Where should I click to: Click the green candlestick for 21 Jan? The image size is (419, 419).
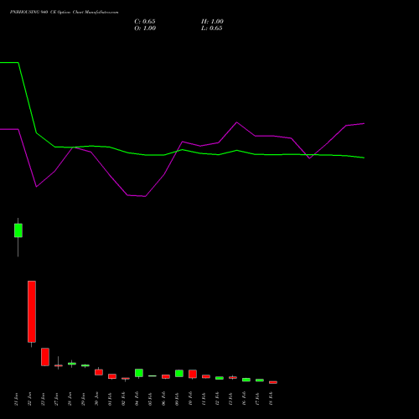[x=18, y=230]
